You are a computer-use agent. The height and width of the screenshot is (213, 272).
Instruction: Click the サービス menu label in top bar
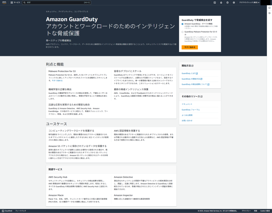point(17,3)
